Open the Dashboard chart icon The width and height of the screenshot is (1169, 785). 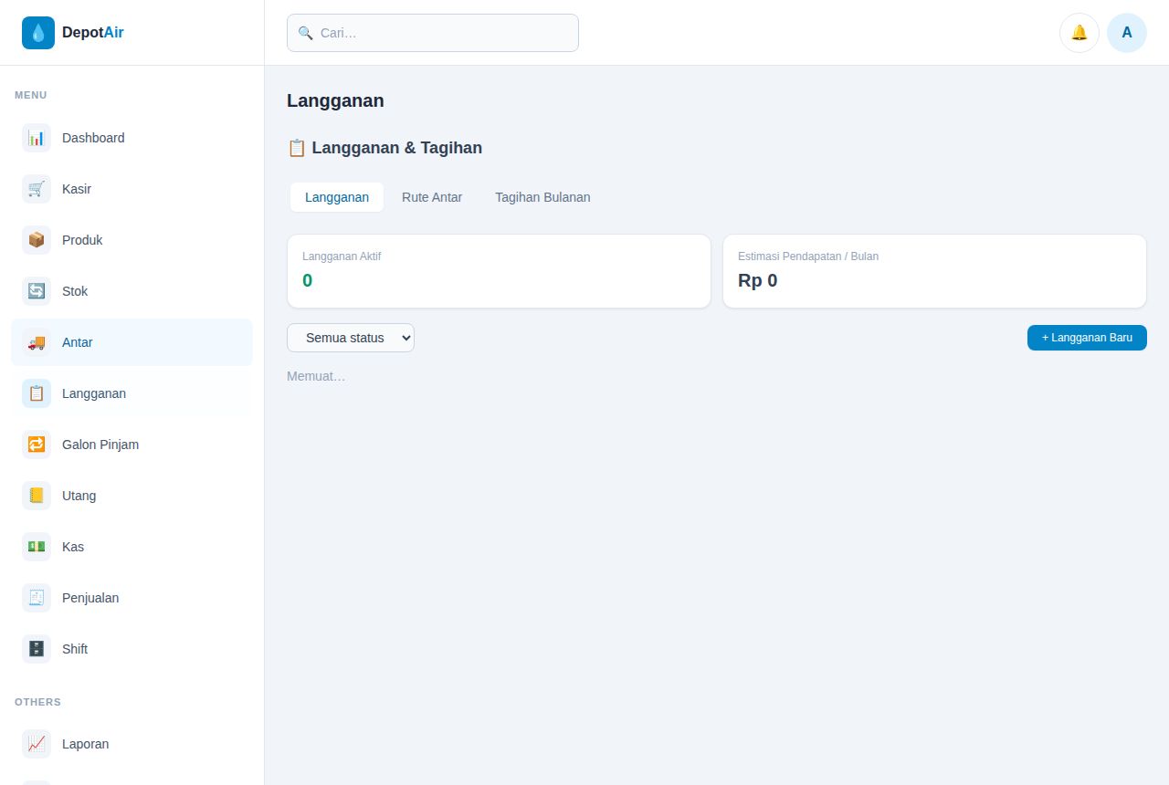[37, 138]
